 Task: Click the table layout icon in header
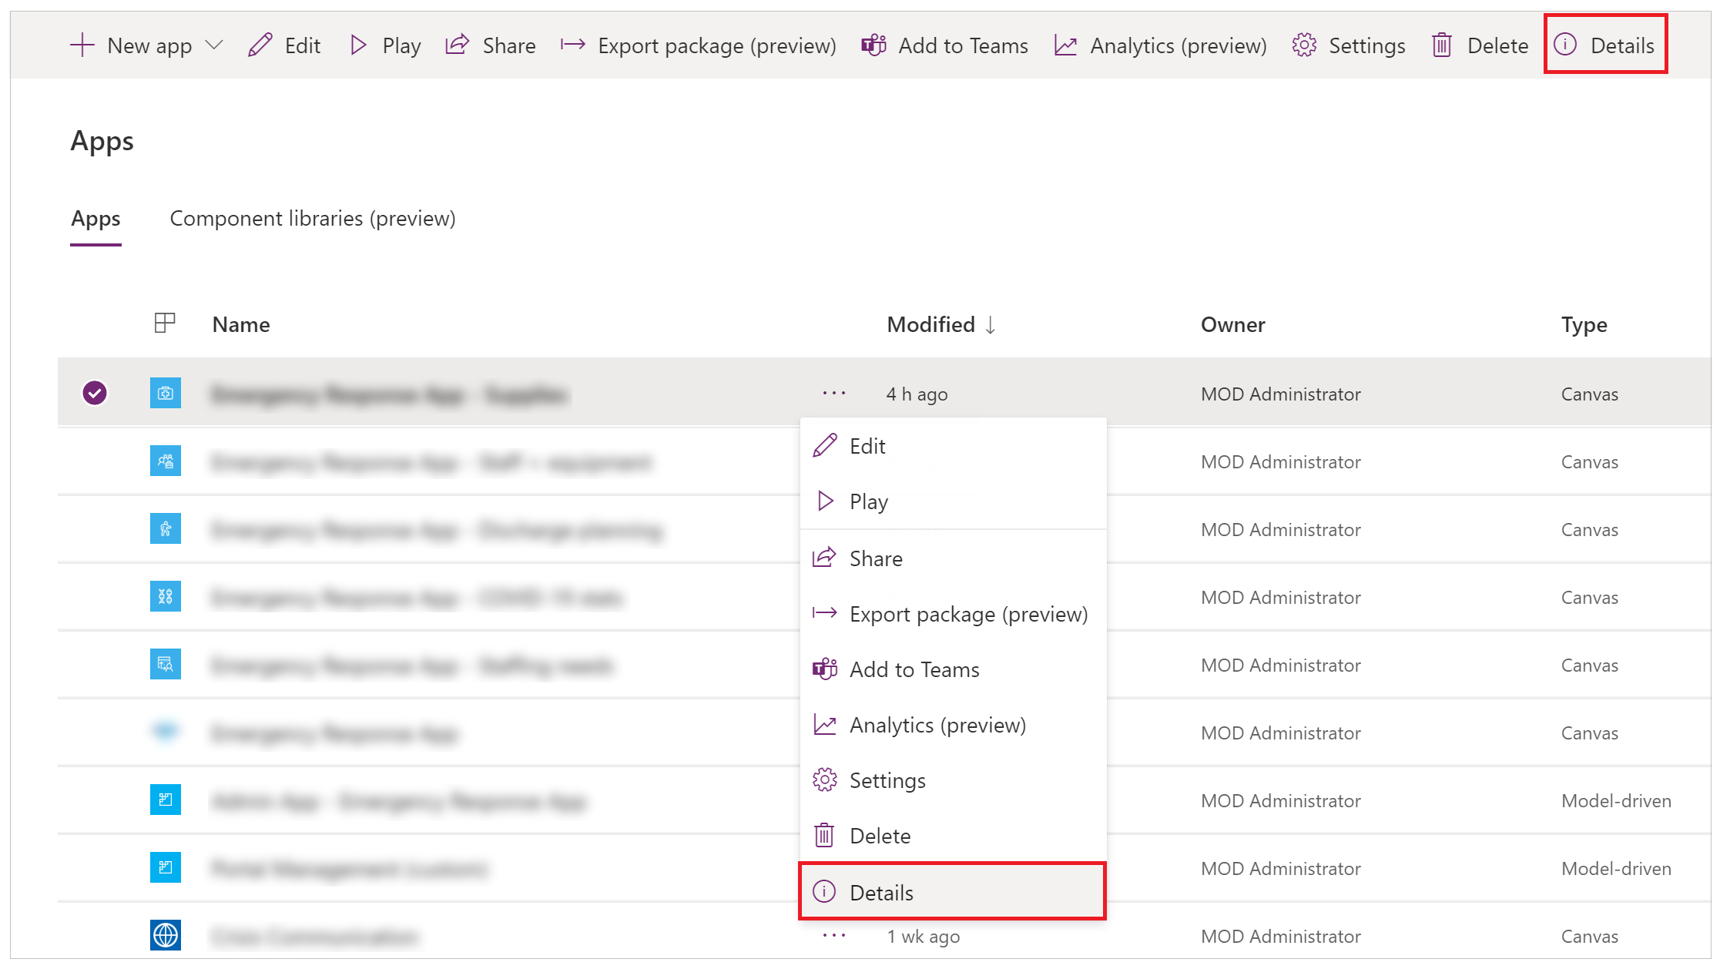click(166, 323)
